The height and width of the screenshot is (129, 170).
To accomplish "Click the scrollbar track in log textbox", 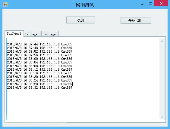I will point(162,79).
